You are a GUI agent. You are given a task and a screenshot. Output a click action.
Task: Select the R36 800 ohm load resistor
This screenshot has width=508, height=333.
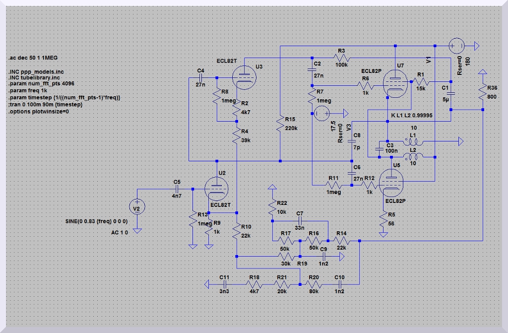click(483, 92)
